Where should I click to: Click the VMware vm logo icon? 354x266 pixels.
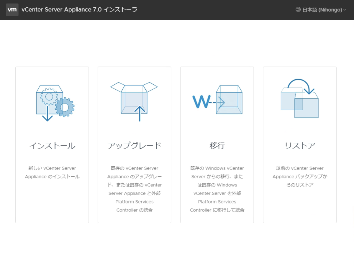[12, 10]
